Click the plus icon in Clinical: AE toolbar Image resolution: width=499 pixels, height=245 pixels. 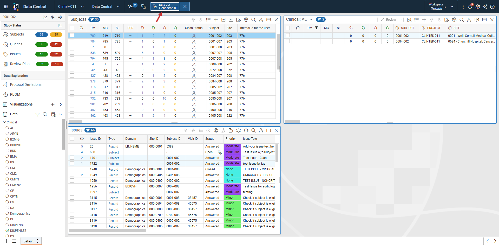click(x=424, y=20)
